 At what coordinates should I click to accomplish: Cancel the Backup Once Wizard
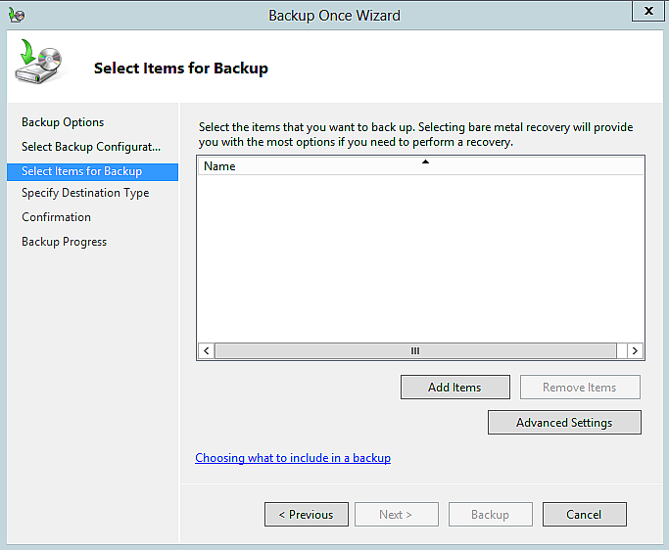pos(585,515)
